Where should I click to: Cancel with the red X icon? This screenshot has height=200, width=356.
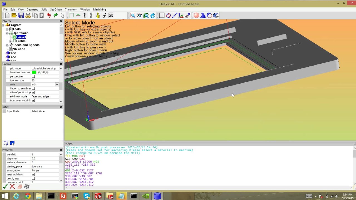click(x=12, y=187)
